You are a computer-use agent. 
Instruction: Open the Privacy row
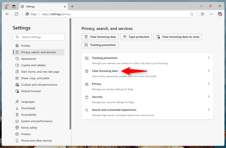[148, 87]
